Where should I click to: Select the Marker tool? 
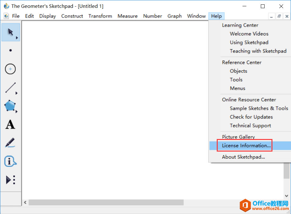click(x=10, y=143)
